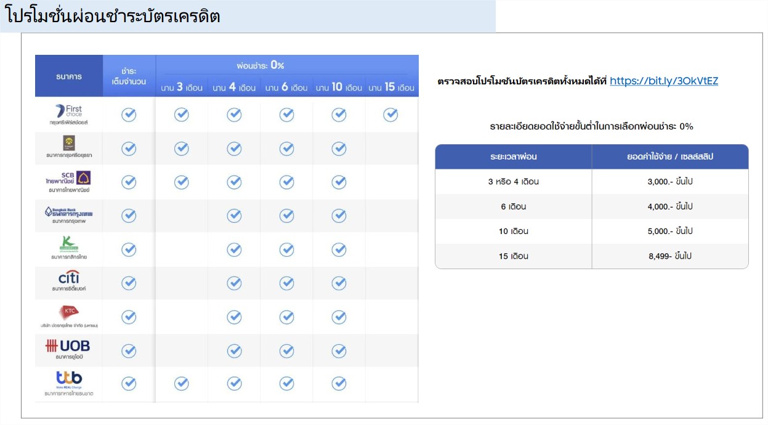The height and width of the screenshot is (425, 768).
Task: Click Krungsri's 3-month check mark
Action: pos(182,148)
